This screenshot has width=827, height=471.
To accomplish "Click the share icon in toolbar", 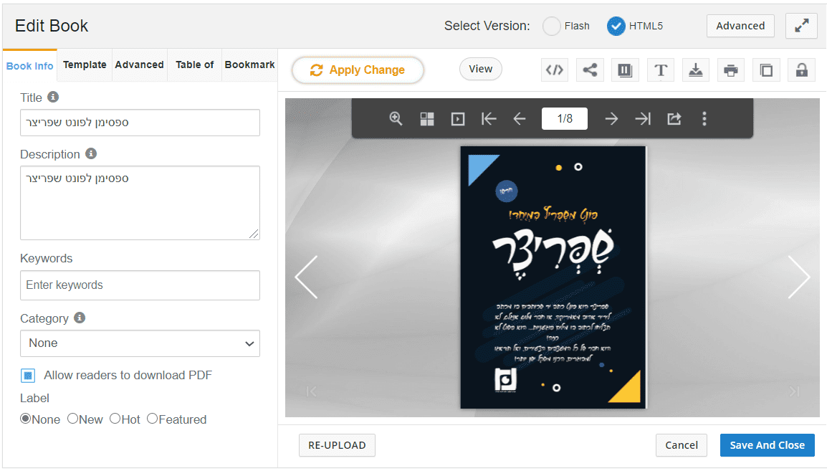I will [x=590, y=70].
